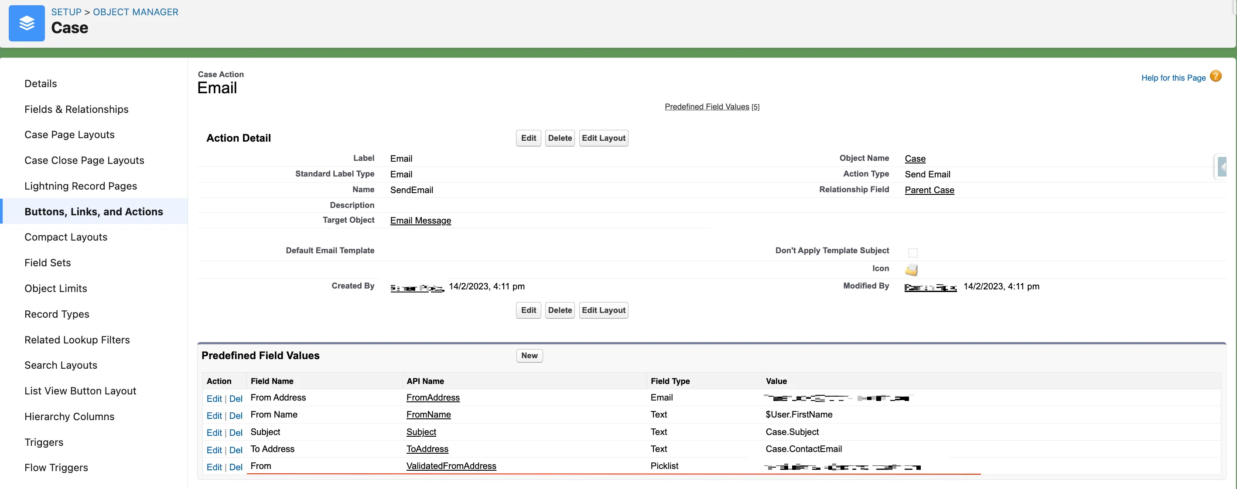Open Help for this Page link
The image size is (1237, 489).
tap(1172, 78)
